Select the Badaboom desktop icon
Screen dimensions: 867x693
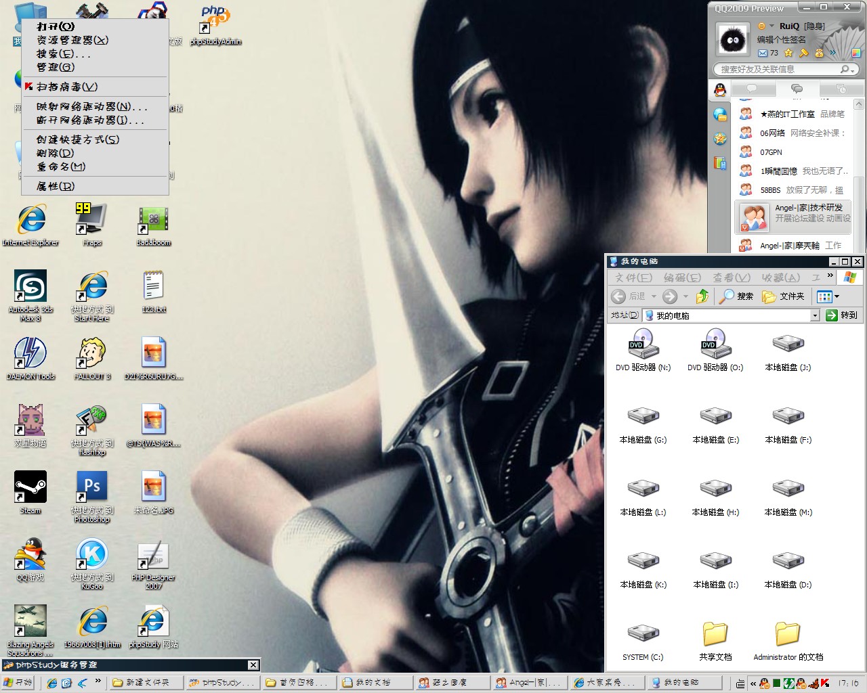tap(153, 225)
